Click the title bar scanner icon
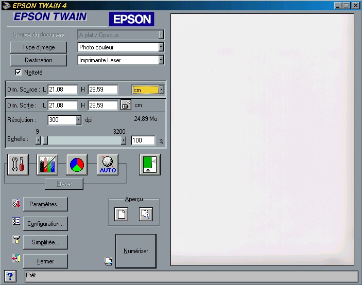This screenshot has height=285, width=362. pyautogui.click(x=6, y=5)
